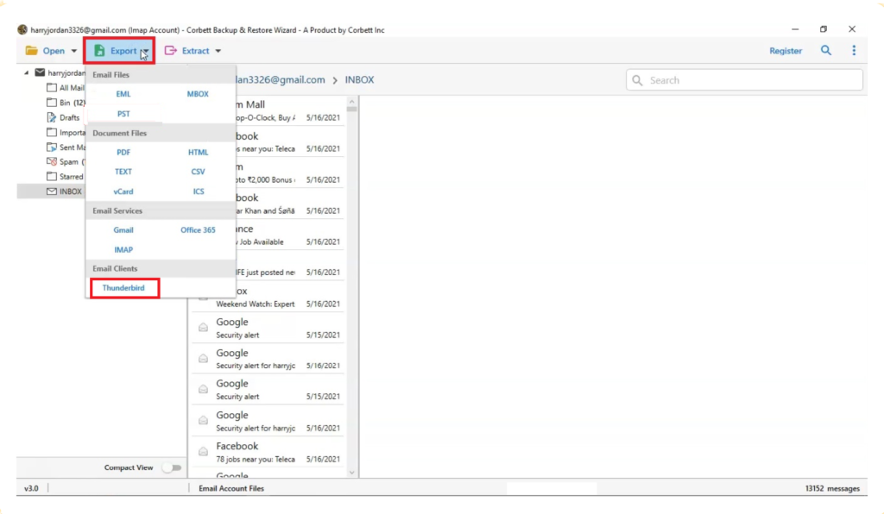The width and height of the screenshot is (884, 514).
Task: Open the Bin folder
Action: tap(66, 103)
